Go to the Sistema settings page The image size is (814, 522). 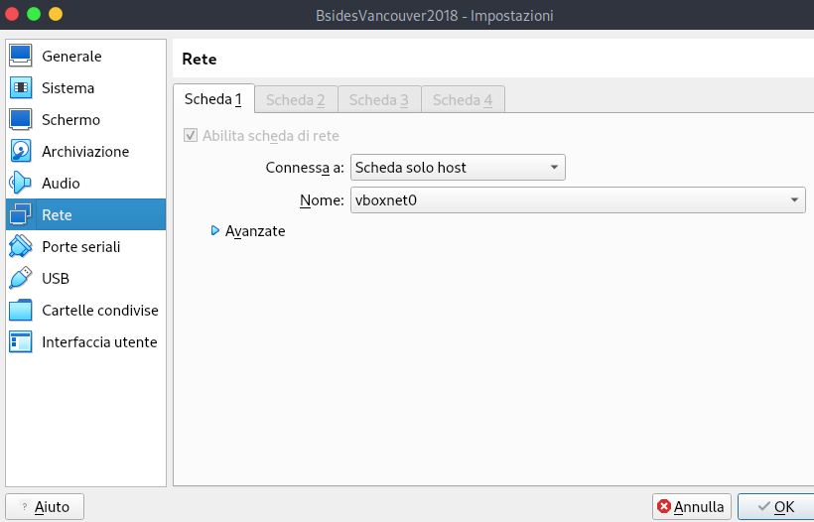85,87
